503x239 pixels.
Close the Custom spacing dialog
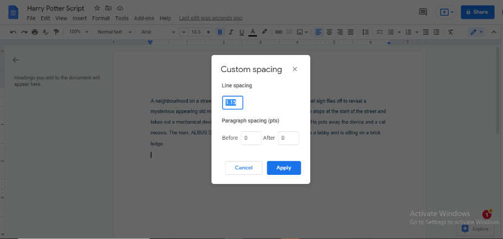pyautogui.click(x=295, y=69)
